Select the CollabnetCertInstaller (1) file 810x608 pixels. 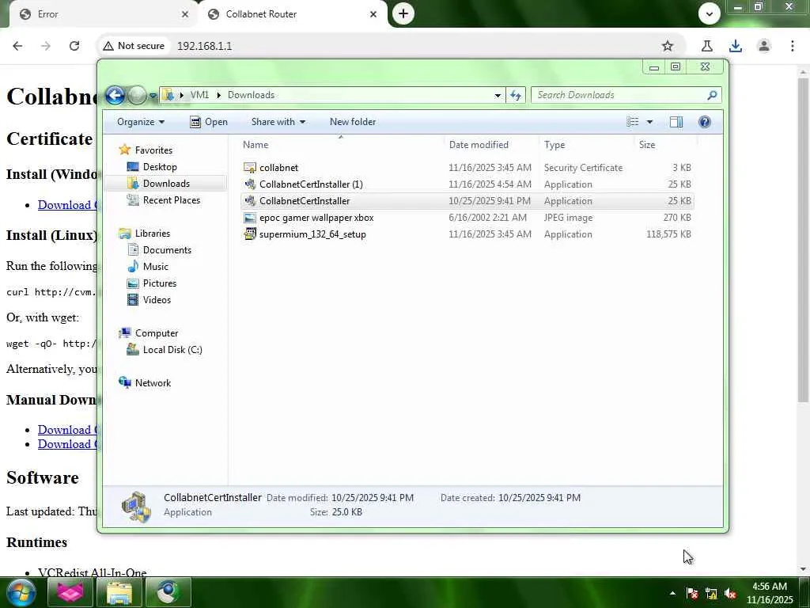point(467,184)
